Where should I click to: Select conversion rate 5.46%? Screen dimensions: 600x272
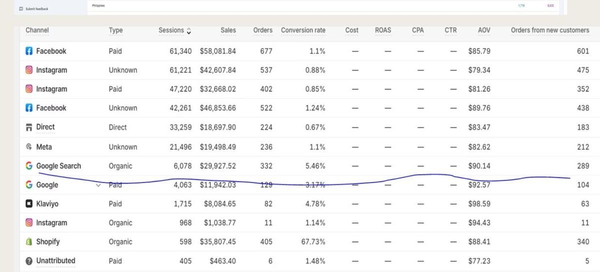(315, 166)
